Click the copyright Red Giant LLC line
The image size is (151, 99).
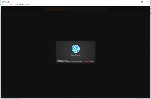pyautogui.click(x=69, y=62)
